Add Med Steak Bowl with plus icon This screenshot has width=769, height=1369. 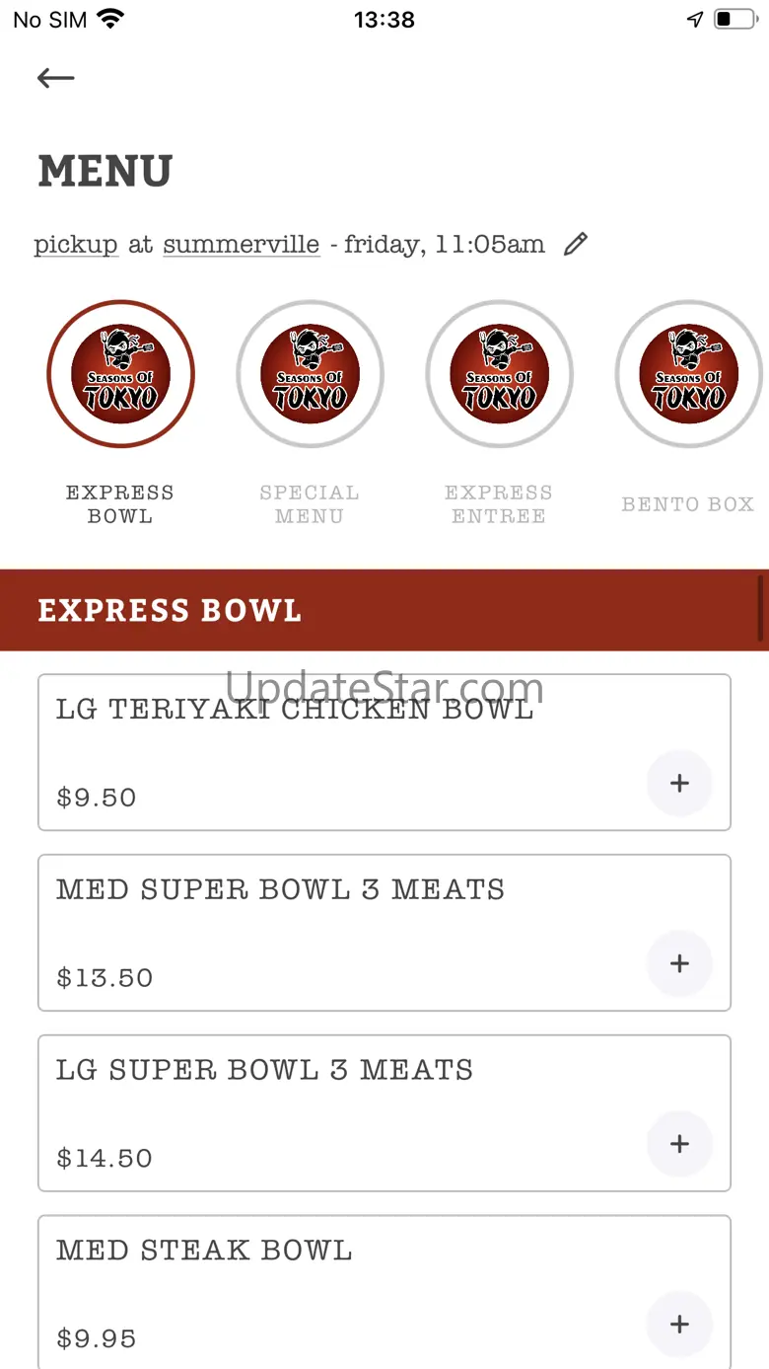(x=679, y=1325)
